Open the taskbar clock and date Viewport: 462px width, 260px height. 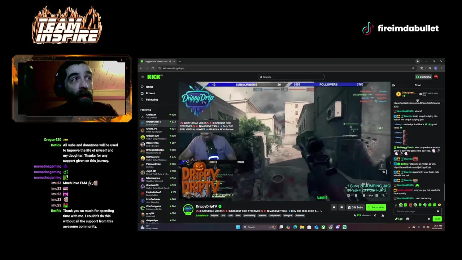click(x=437, y=227)
